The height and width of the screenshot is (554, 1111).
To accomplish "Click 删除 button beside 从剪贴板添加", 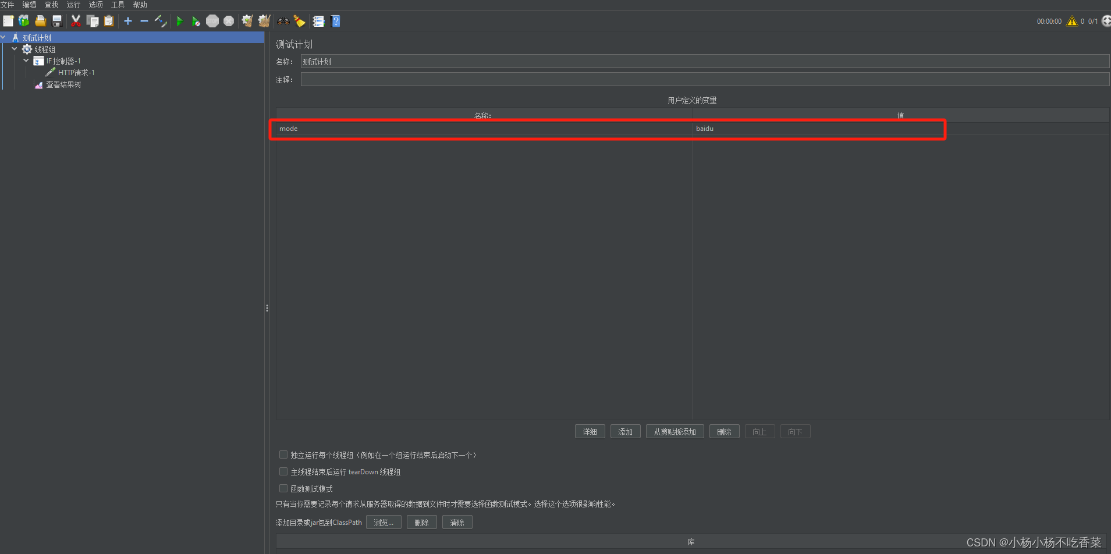I will (725, 432).
